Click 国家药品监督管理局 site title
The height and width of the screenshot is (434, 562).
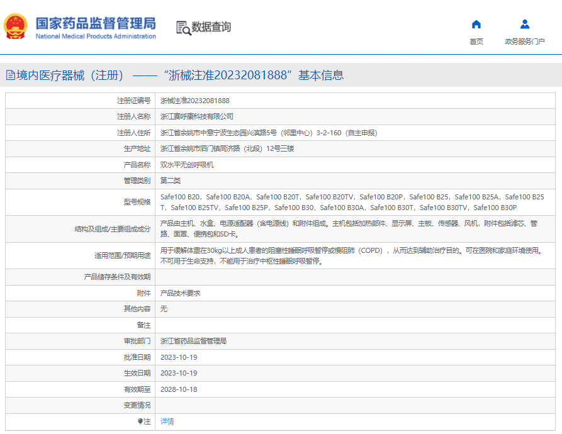coord(96,23)
